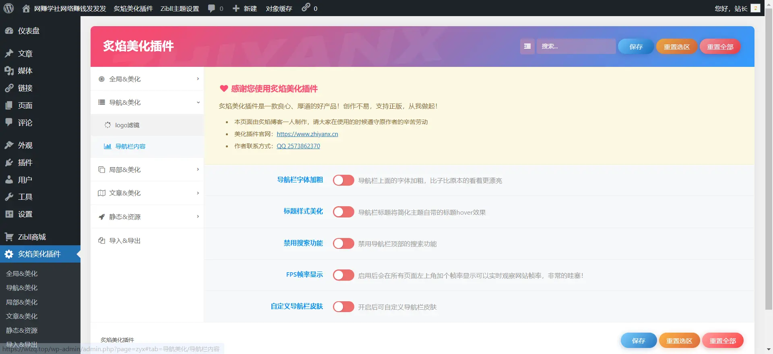
Task: Click the top 保存 button
Action: 636,47
